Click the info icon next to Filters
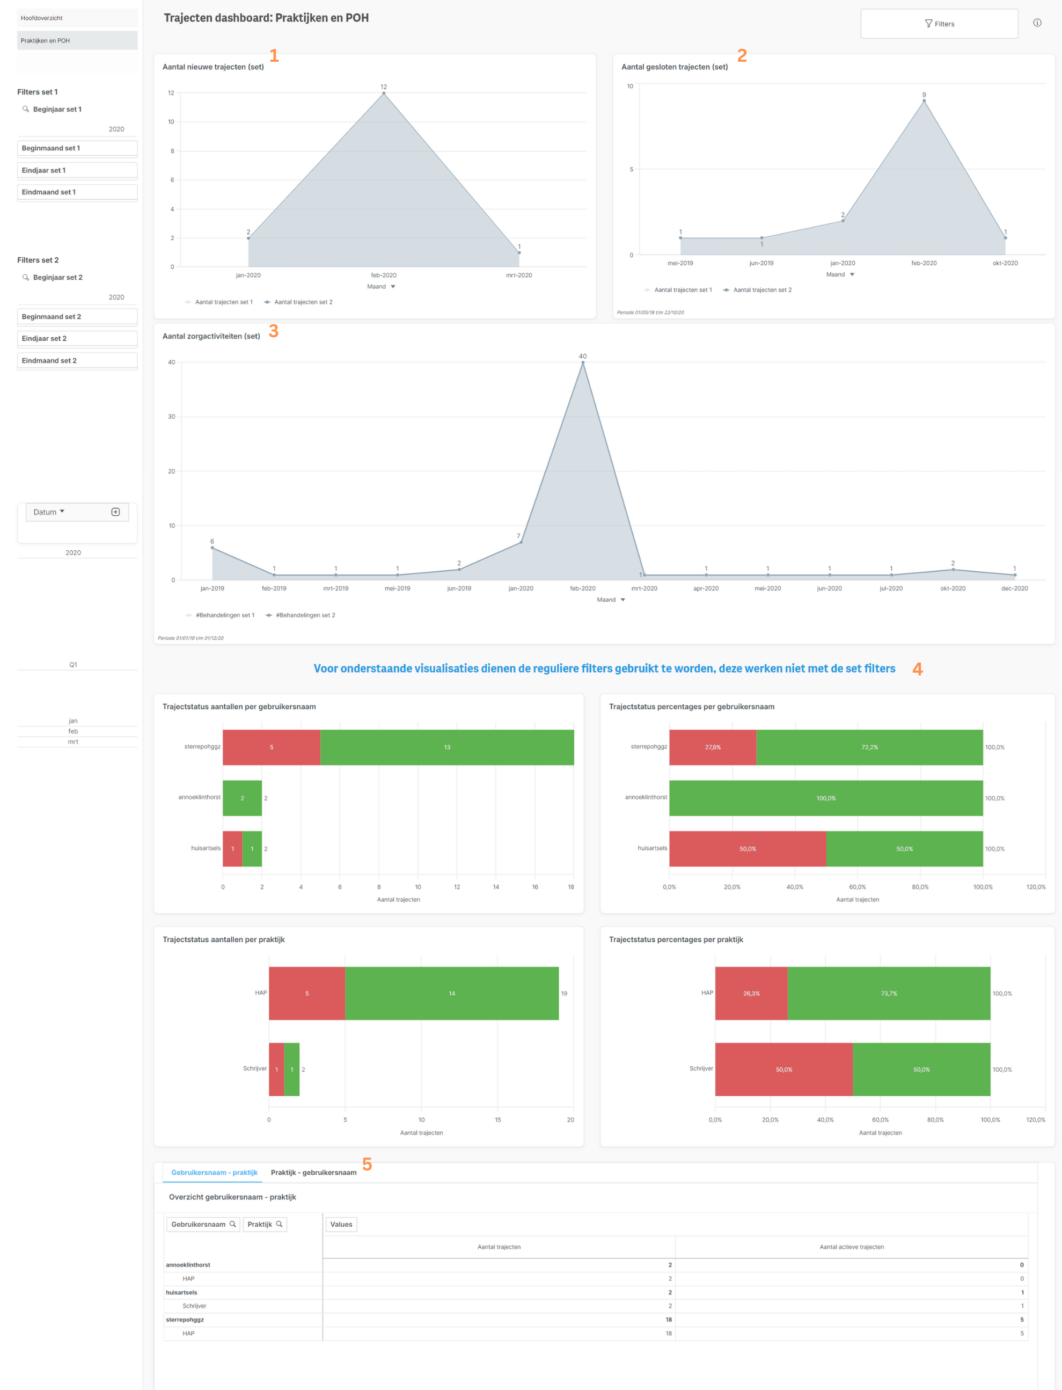 coord(1037,23)
